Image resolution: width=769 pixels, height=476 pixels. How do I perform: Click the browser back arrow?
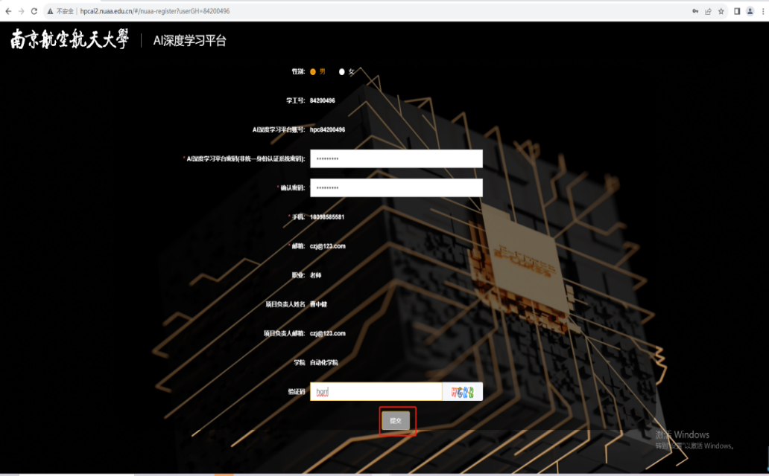(x=8, y=11)
